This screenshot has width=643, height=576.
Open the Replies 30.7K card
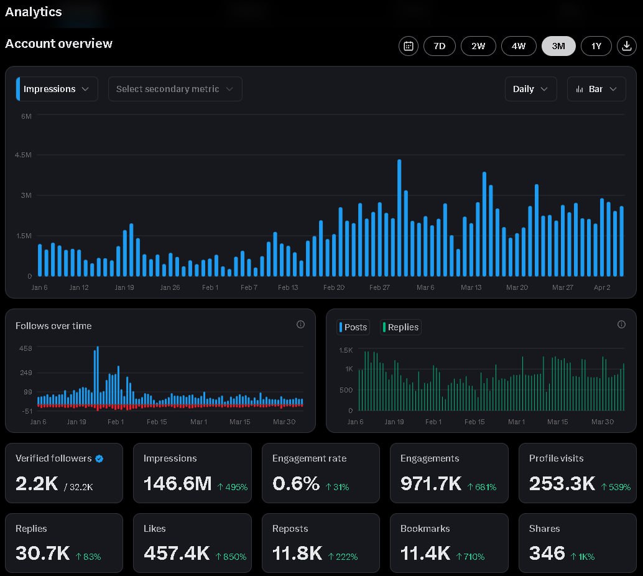click(64, 543)
